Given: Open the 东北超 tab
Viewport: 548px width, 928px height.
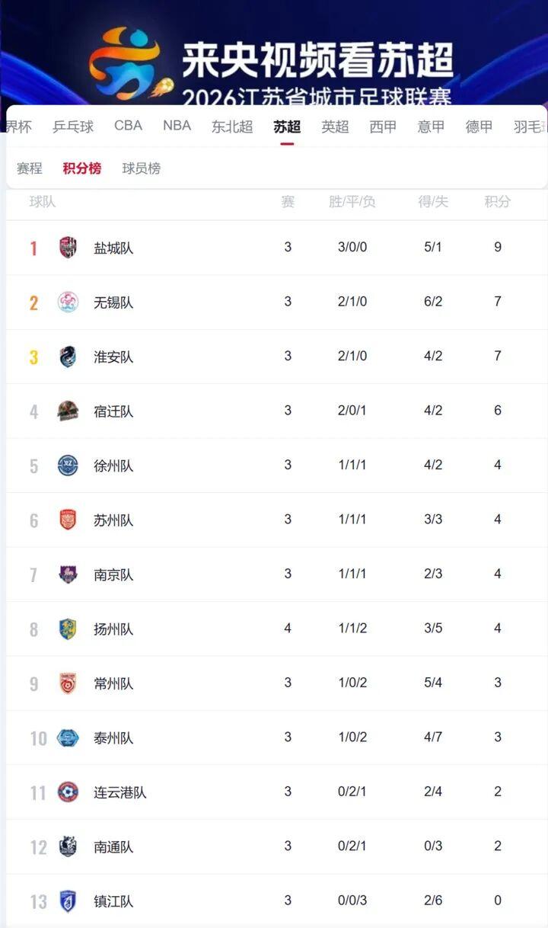Looking at the screenshot, I should 232,126.
